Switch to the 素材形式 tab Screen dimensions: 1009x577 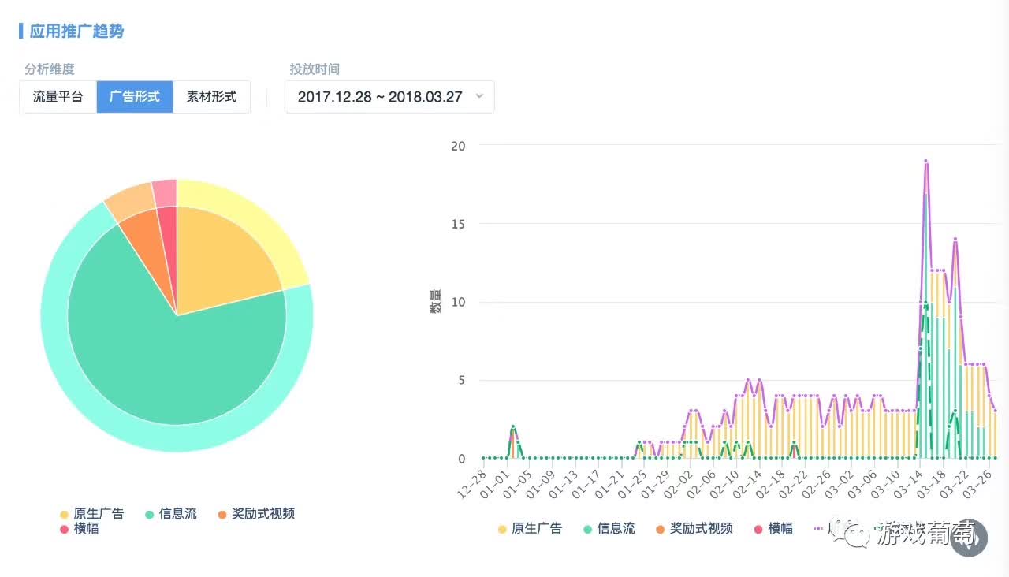coord(211,97)
